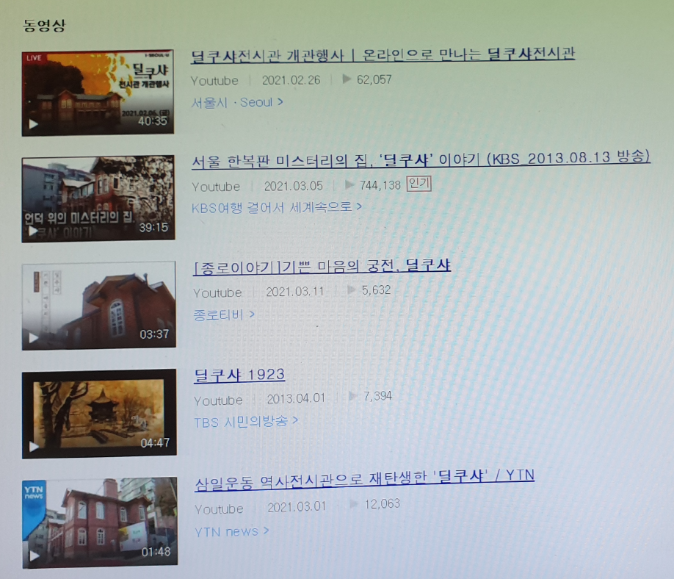Click the view count 12,063
The width and height of the screenshot is (674, 579).
click(382, 504)
